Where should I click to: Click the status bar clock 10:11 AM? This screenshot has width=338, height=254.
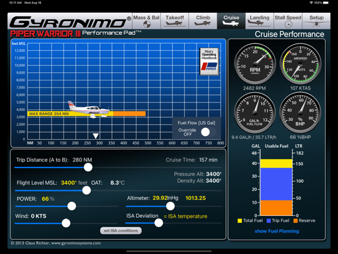15,3
